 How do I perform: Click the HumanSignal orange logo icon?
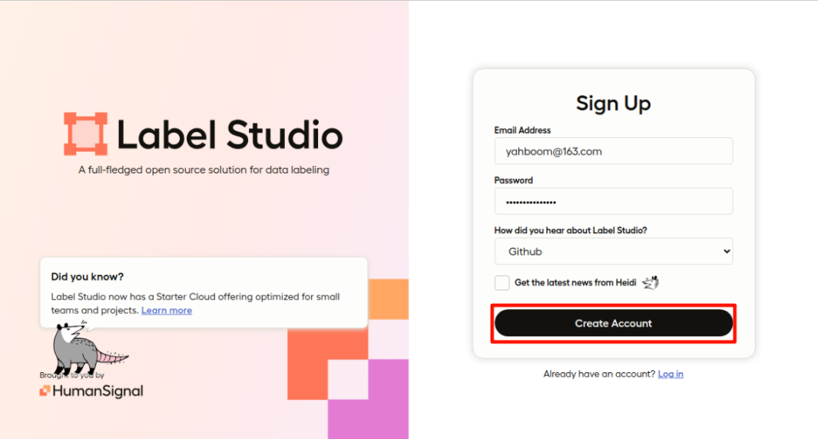[x=45, y=391]
